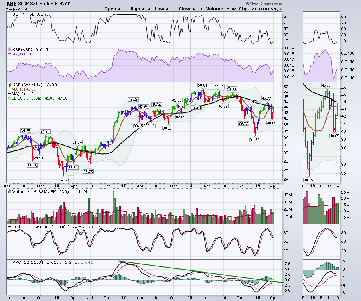Click the 44.45 price label
Screen dimensions: 361x301
click(251, 102)
